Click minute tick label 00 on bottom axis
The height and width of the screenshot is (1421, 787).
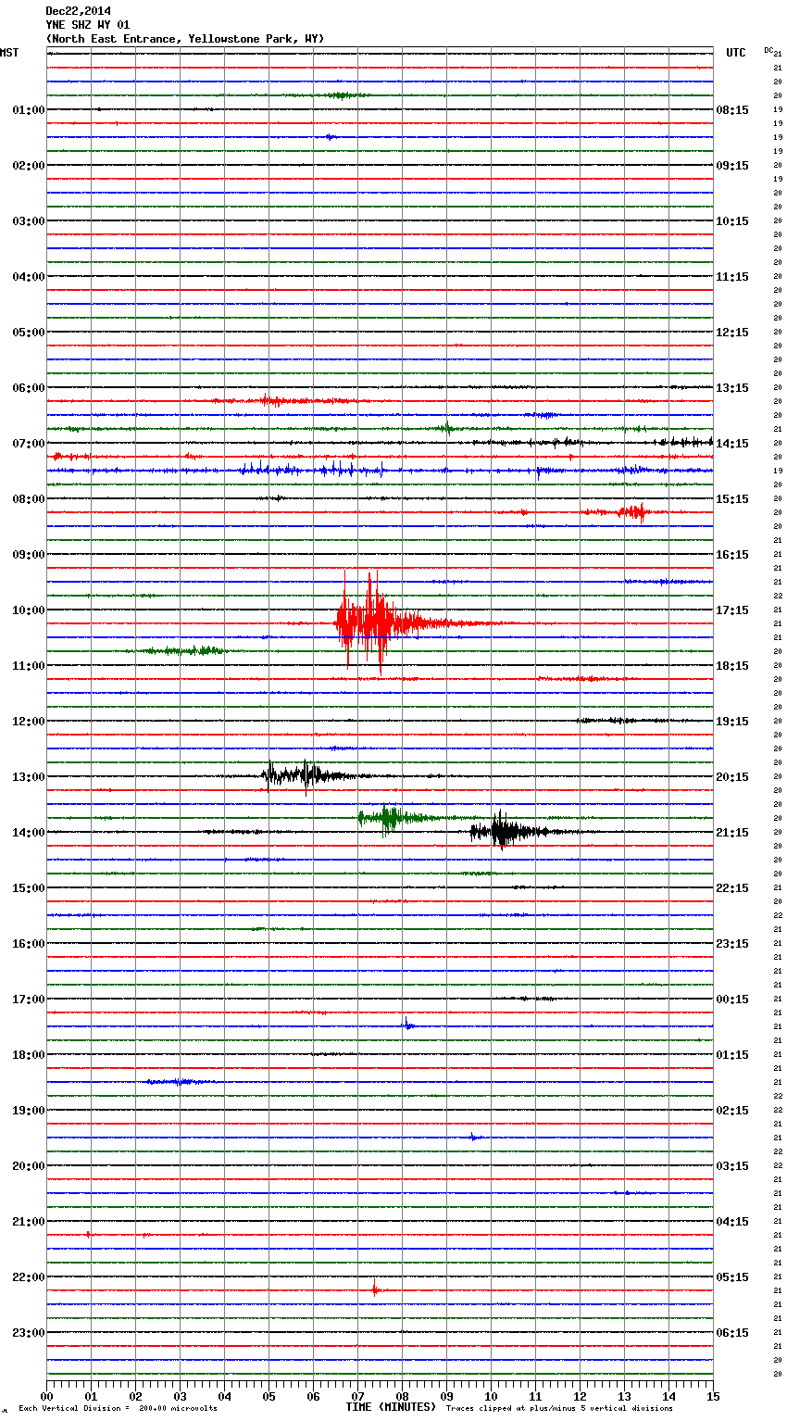[46, 1396]
